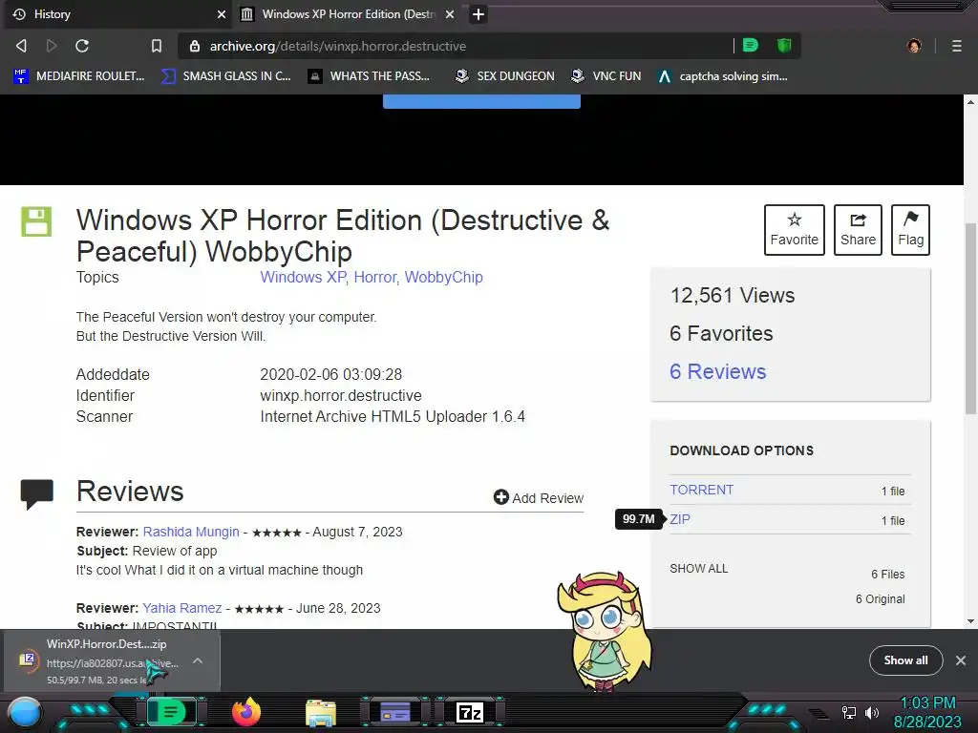This screenshot has height=733, width=978.
Task: Click Show all downloads
Action: point(905,660)
